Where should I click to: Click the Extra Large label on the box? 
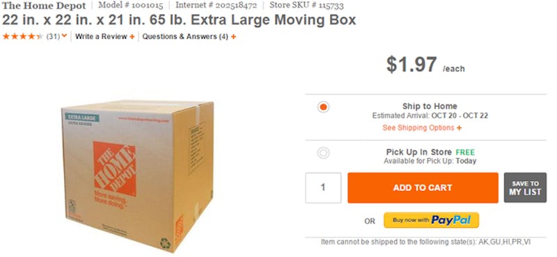click(81, 118)
